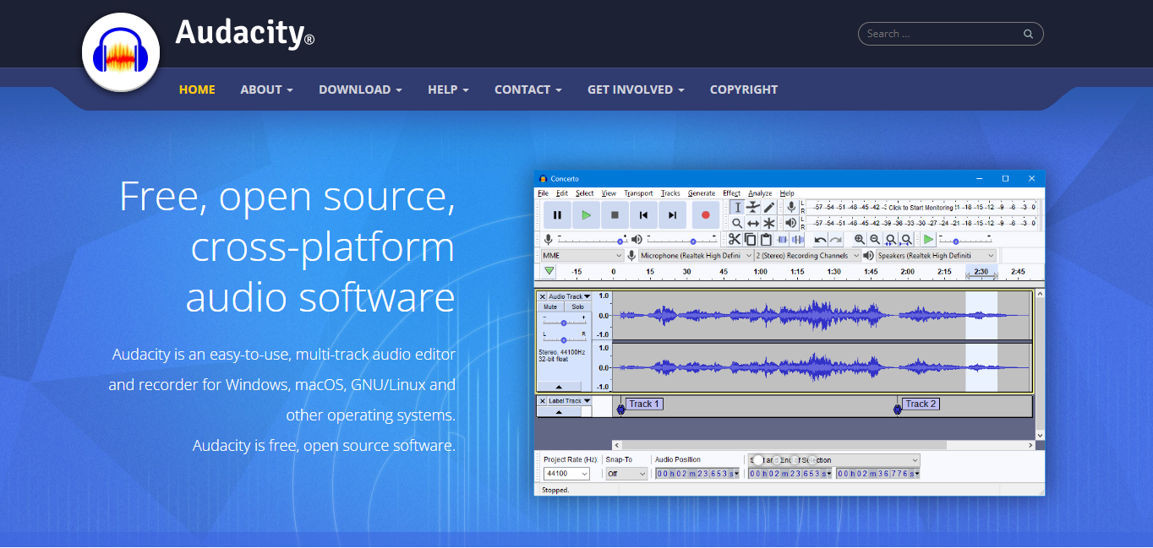The image size is (1153, 548).
Task: Open the Effect menu
Action: [x=730, y=193]
